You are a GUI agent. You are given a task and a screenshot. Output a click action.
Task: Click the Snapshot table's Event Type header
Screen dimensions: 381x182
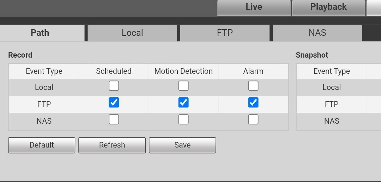332,71
